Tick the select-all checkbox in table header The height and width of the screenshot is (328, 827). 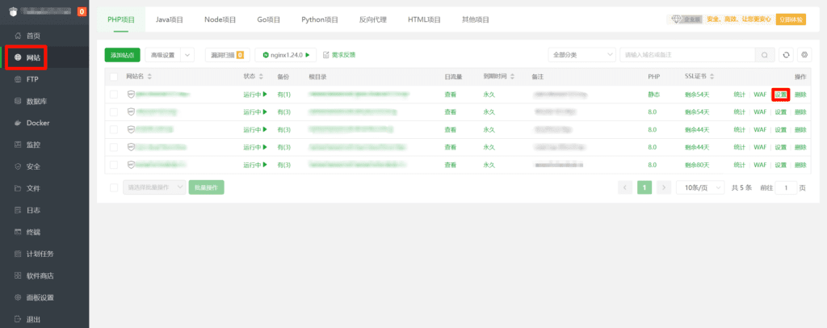(x=114, y=77)
